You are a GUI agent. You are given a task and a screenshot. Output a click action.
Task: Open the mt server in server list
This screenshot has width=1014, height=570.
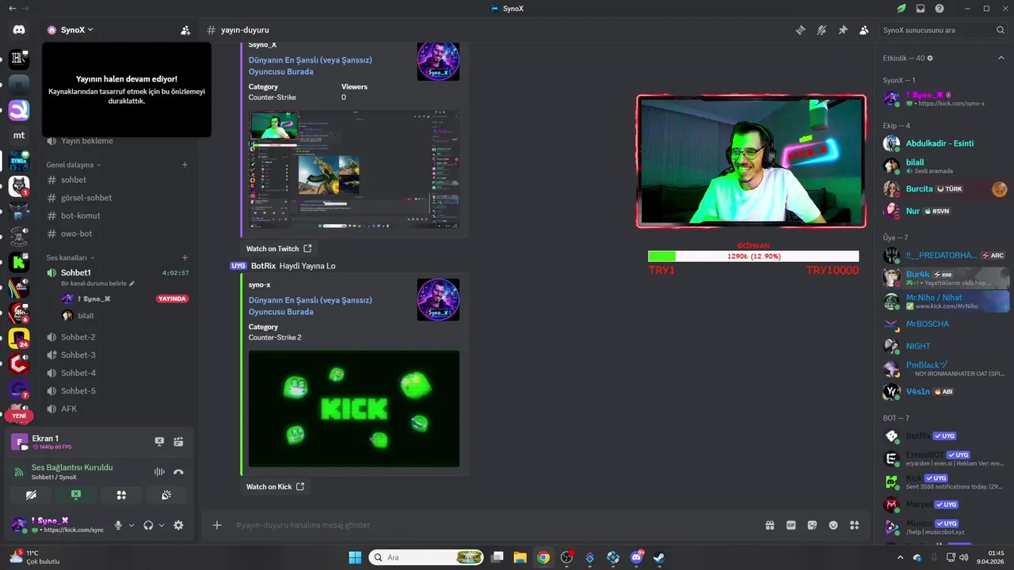[x=19, y=135]
